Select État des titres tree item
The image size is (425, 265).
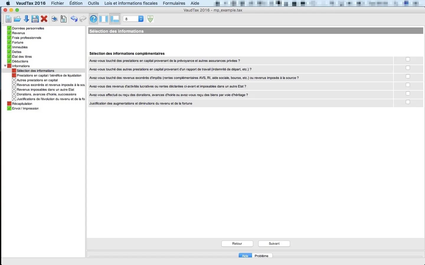coord(22,57)
